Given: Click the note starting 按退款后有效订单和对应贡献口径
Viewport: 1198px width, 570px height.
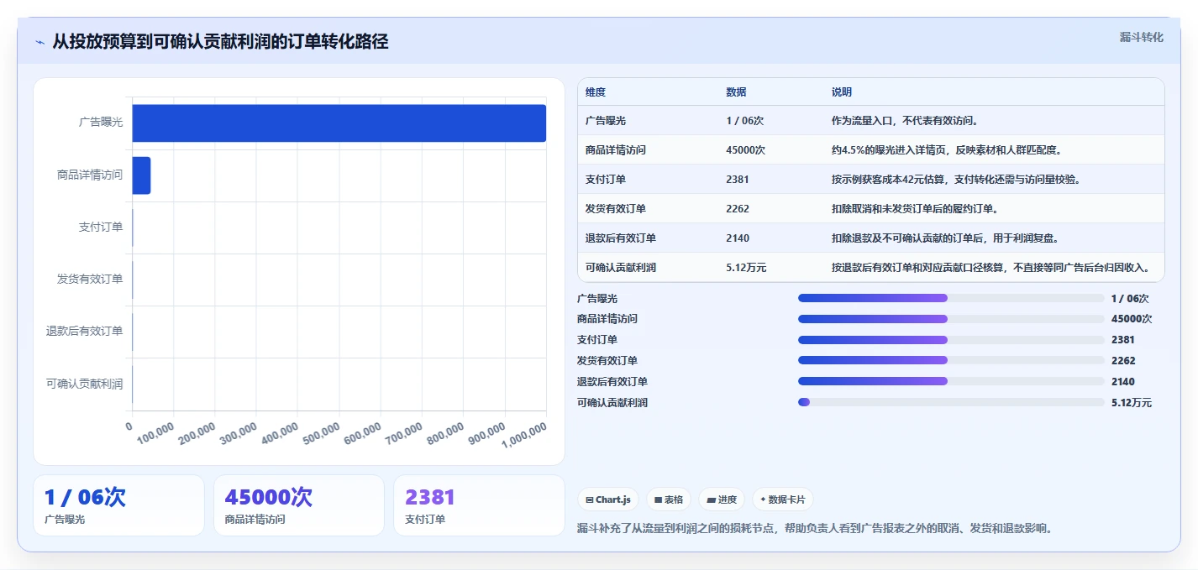Looking at the screenshot, I should [990, 267].
